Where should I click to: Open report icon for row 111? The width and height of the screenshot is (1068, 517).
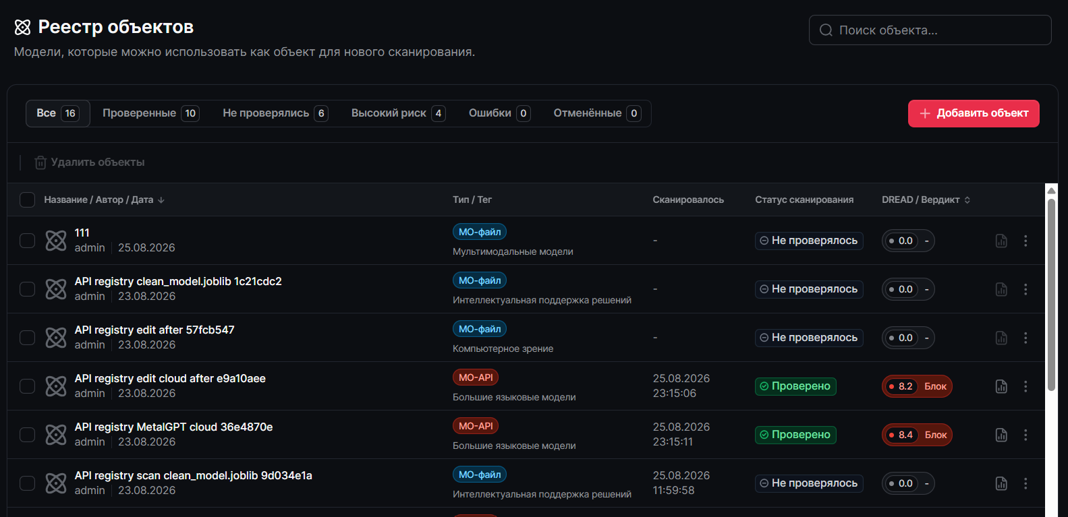(x=1001, y=241)
